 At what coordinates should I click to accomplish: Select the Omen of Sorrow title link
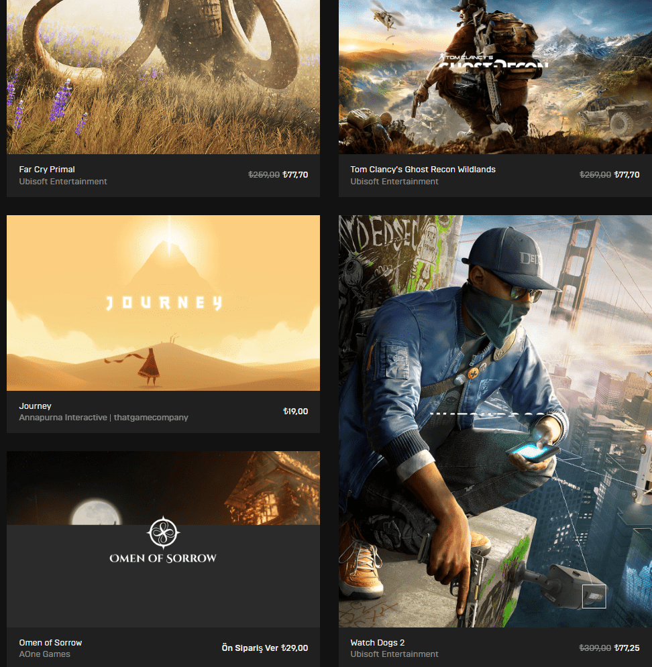50,642
